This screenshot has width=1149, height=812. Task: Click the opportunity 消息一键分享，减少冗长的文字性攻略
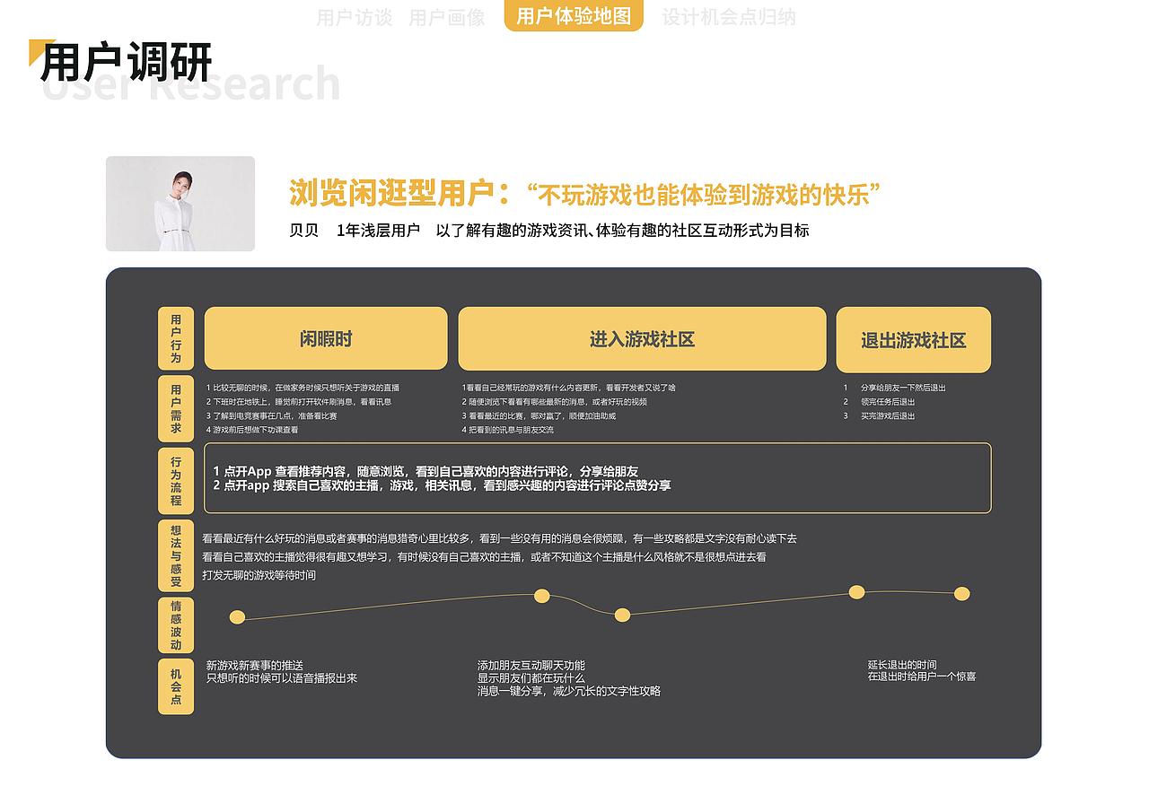pyautogui.click(x=569, y=691)
